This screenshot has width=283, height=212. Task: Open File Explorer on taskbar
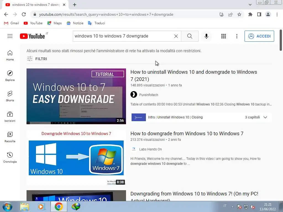[25, 206]
